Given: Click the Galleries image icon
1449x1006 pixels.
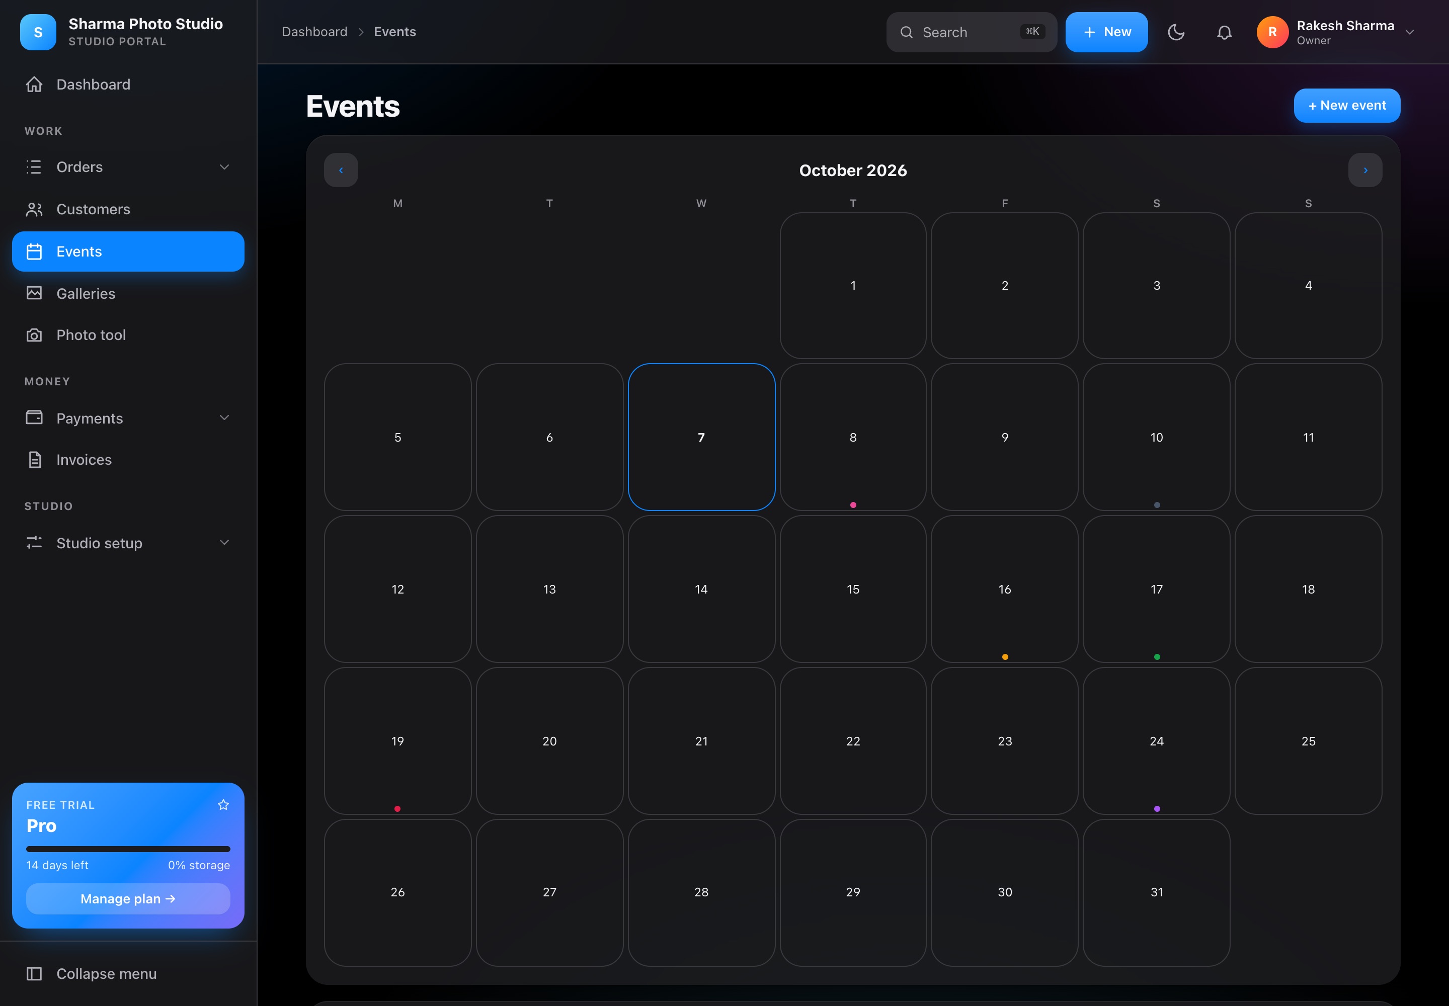Looking at the screenshot, I should click(34, 294).
